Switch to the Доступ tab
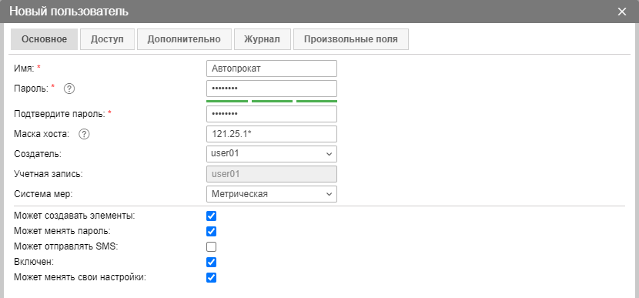This screenshot has height=298, width=639. pos(107,39)
